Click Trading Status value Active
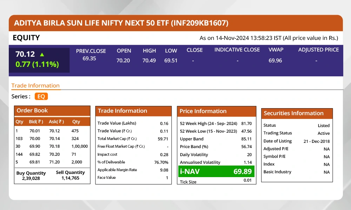 (324, 133)
